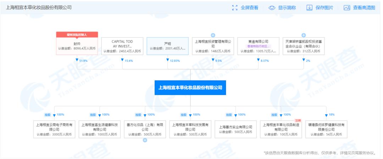Open subsidiary 上海善方实业有限公司
Screen dimensions: 383x159
pos(236,129)
